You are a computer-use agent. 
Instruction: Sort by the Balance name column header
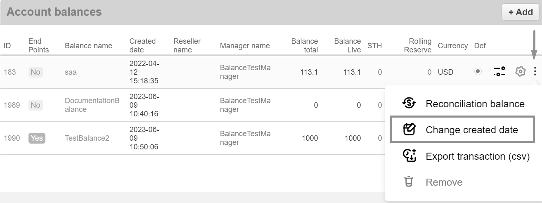coord(88,46)
